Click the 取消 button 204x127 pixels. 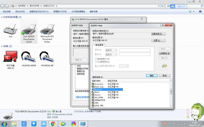click(x=164, y=76)
